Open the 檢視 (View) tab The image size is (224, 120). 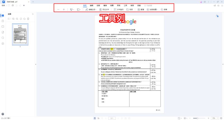(x=112, y=5)
